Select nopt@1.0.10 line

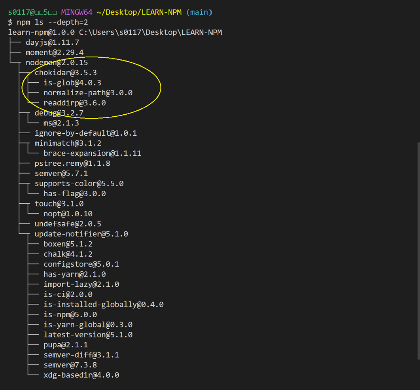[x=68, y=214]
